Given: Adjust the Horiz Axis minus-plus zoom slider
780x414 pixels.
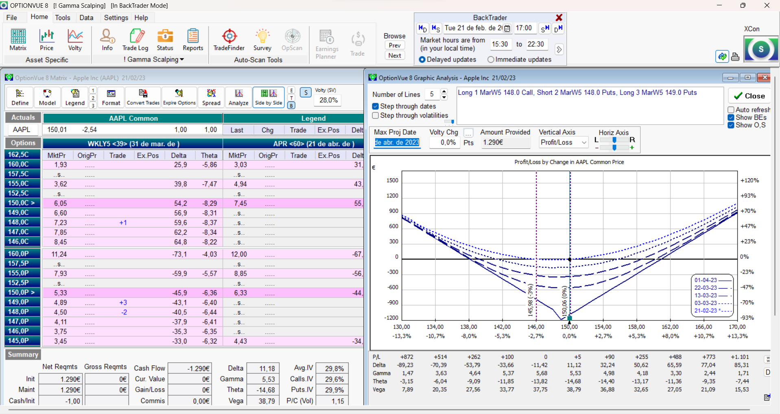Looking at the screenshot, I should click(614, 147).
